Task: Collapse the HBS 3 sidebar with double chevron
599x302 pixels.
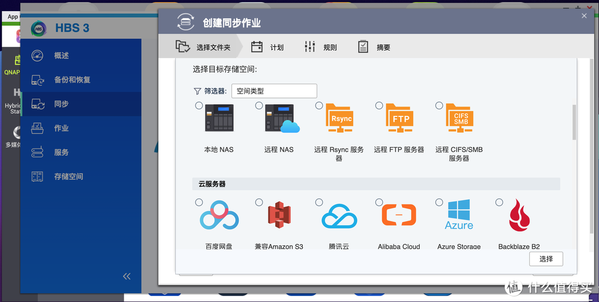Action: tap(127, 276)
